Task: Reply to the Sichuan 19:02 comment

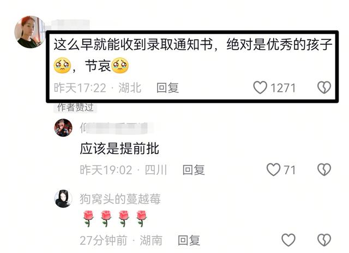Action: [194, 170]
